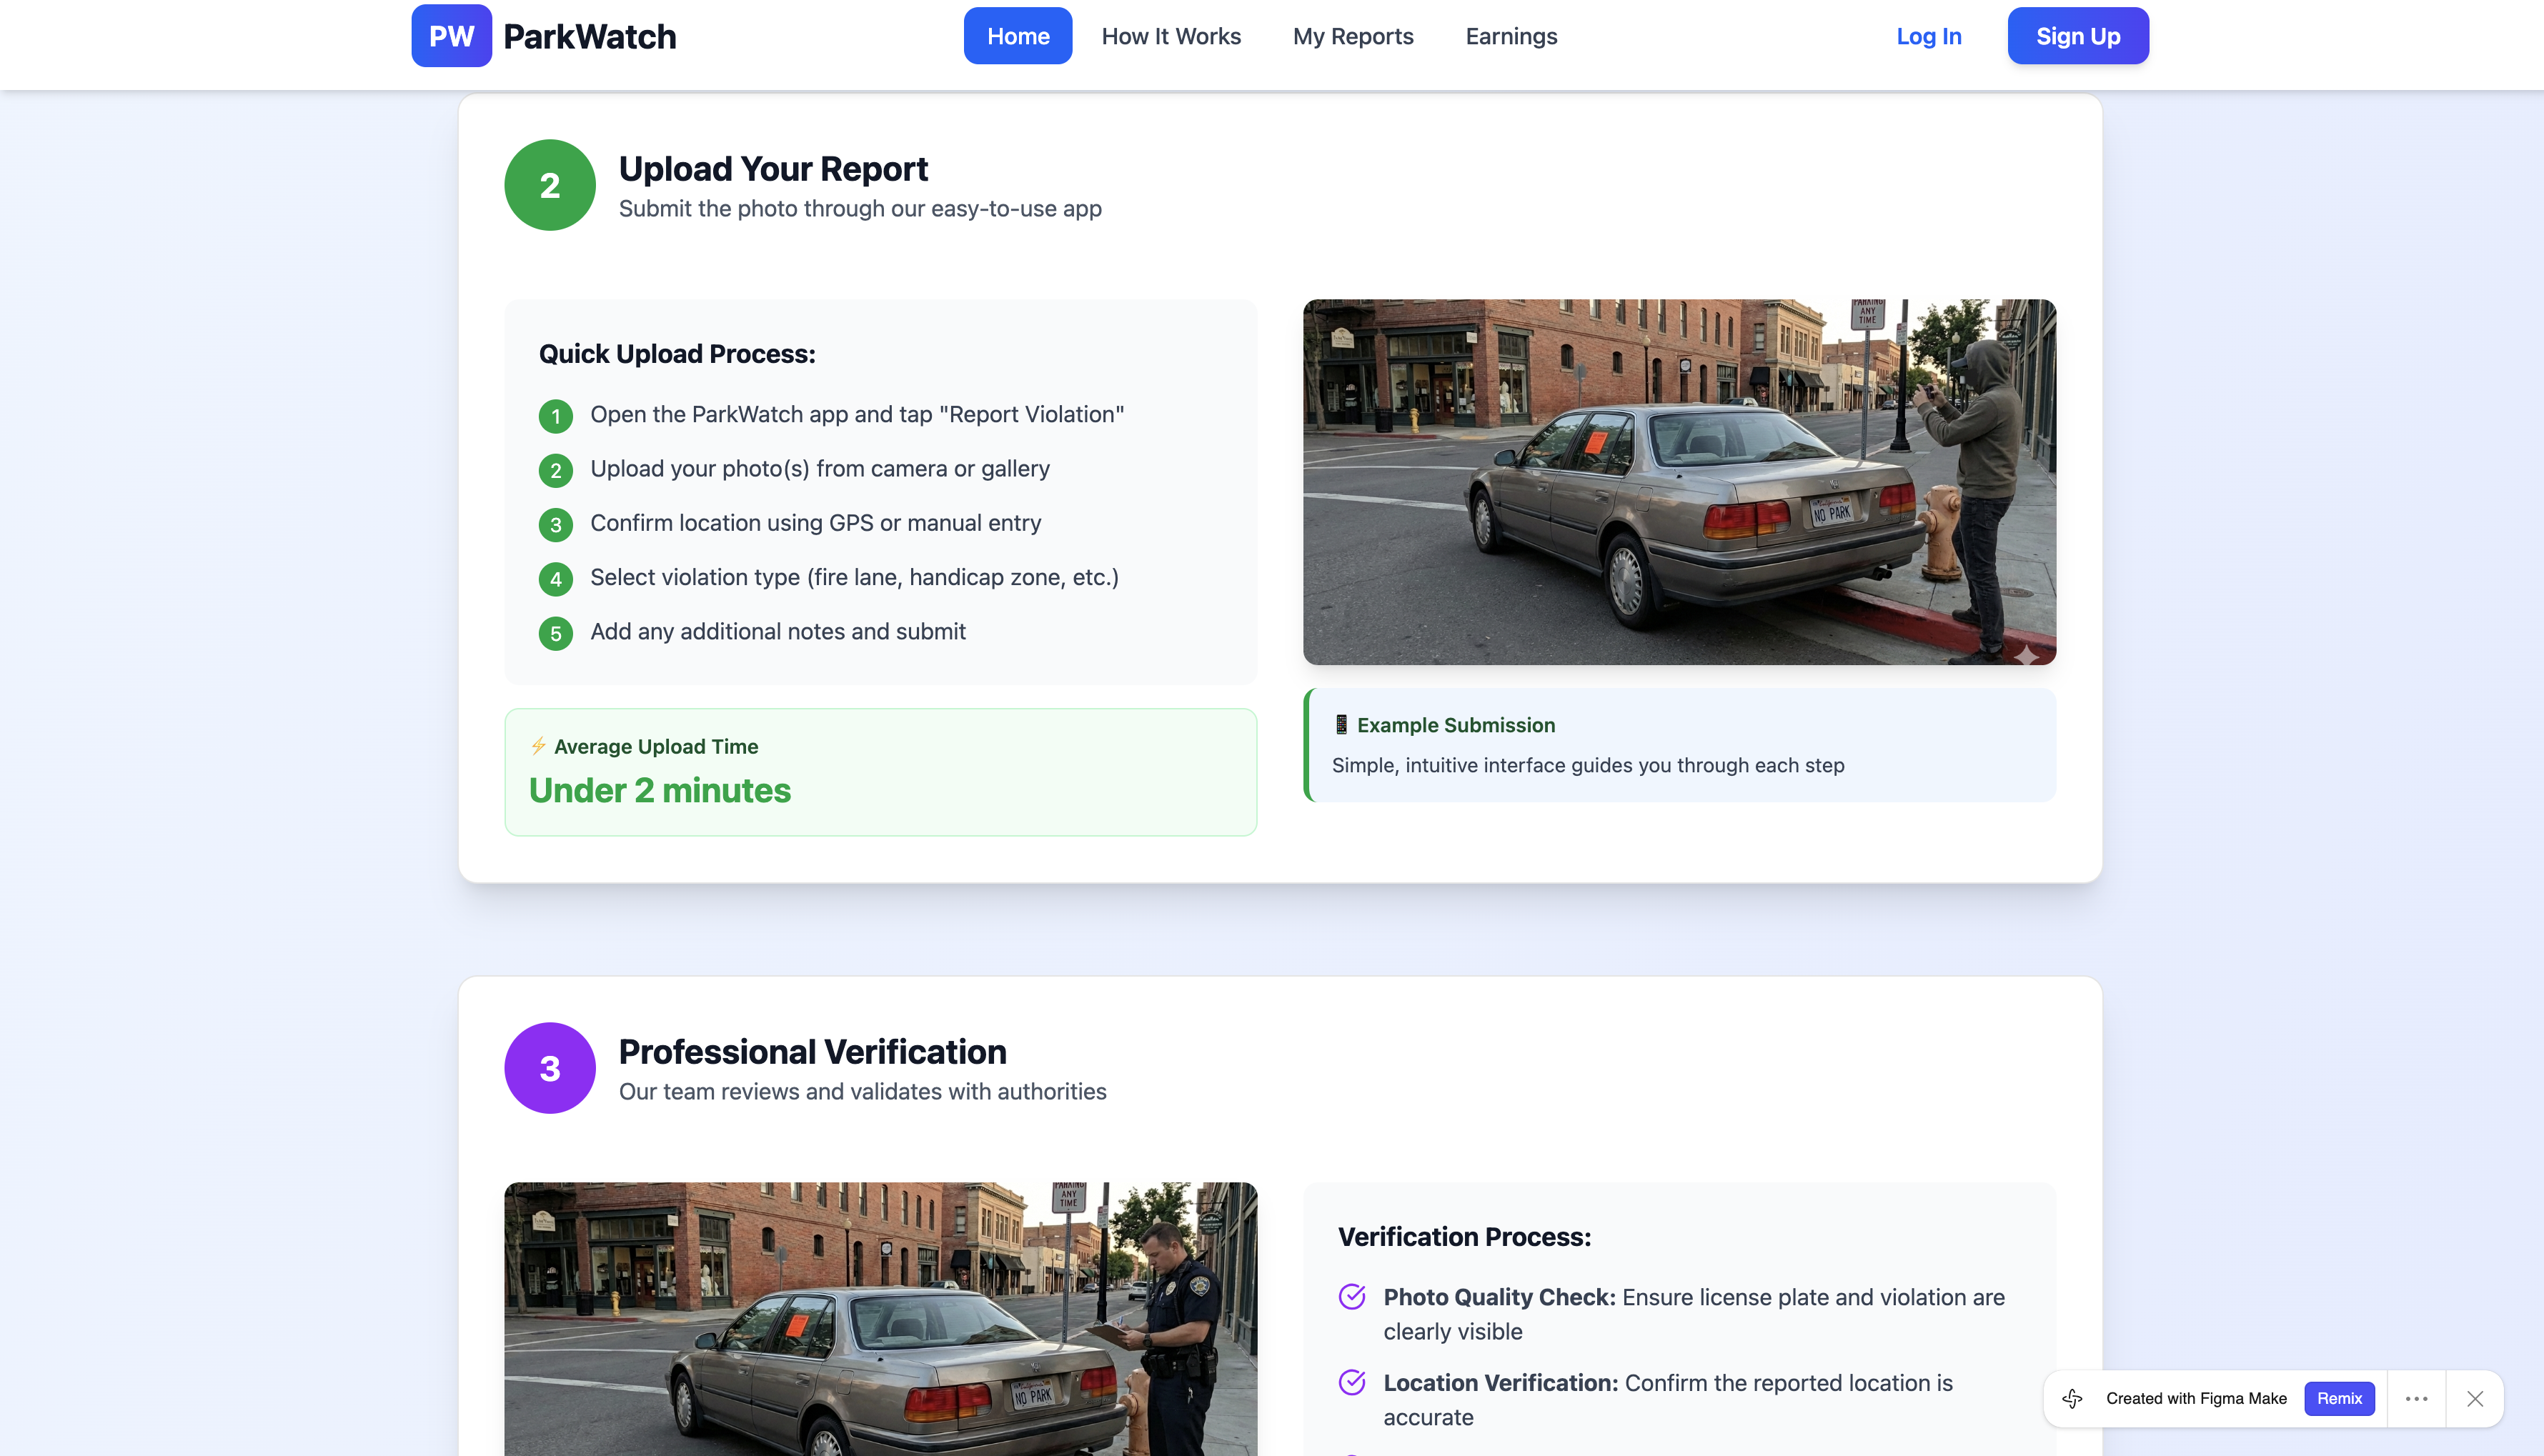Open the three-dots more options menu
Screen dimensions: 2544x1456
point(2416,1398)
